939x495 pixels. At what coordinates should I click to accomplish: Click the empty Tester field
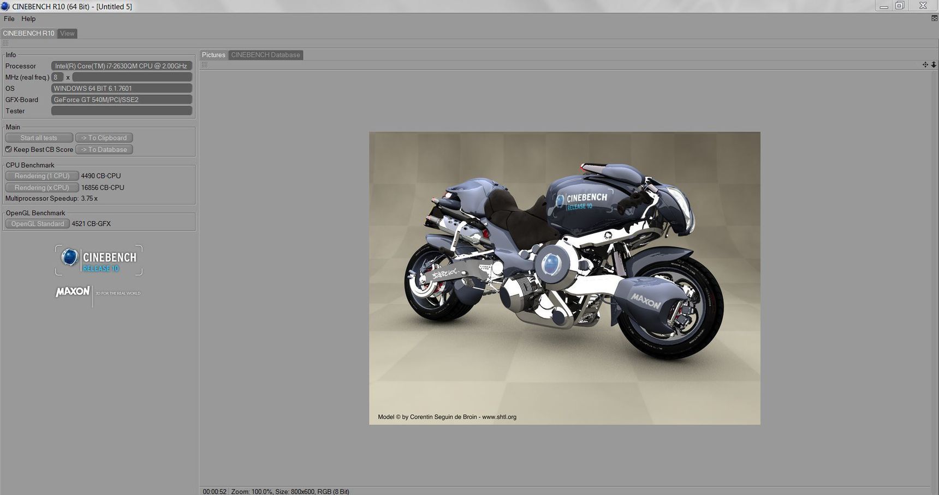[122, 111]
